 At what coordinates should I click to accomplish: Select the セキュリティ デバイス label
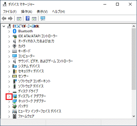[31, 71]
